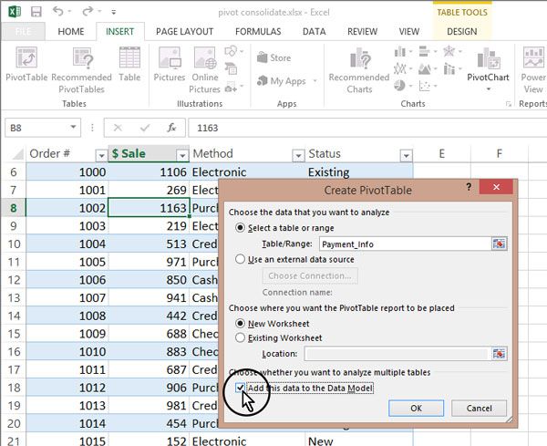The image size is (547, 446).
Task: Switch to the REVIEW tab
Action: (x=363, y=31)
